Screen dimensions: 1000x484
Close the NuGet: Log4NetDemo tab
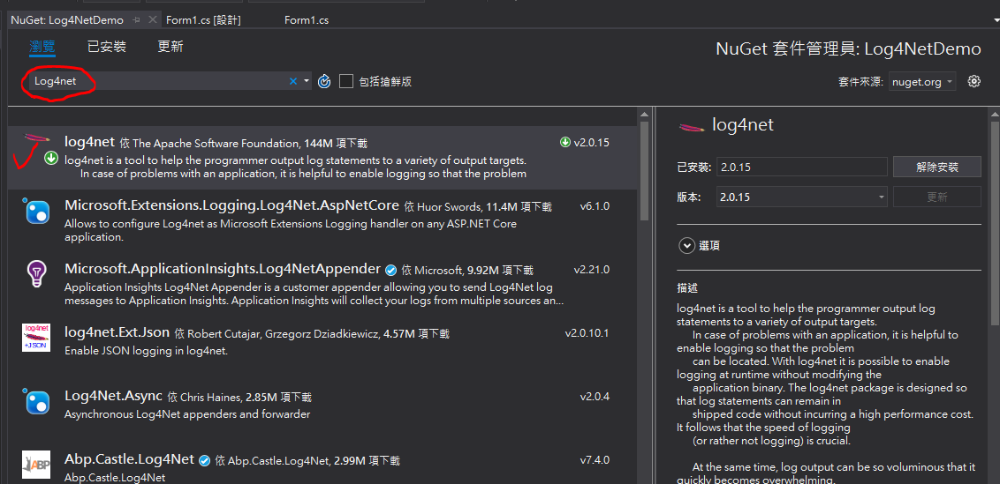tap(153, 19)
